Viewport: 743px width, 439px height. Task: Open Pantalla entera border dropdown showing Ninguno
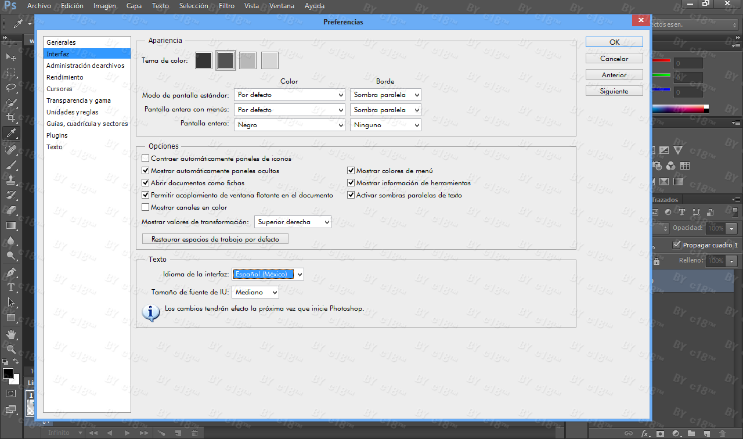pyautogui.click(x=385, y=125)
